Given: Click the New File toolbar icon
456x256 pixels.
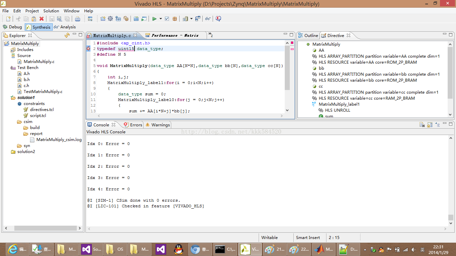Looking at the screenshot, I should tap(9, 19).
